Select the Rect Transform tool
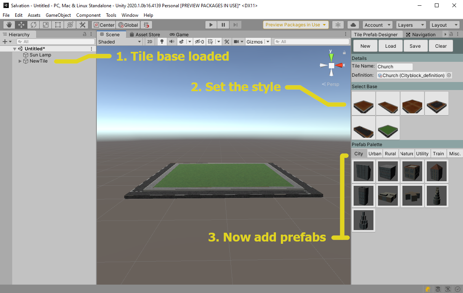The height and width of the screenshot is (293, 463). coord(58,25)
